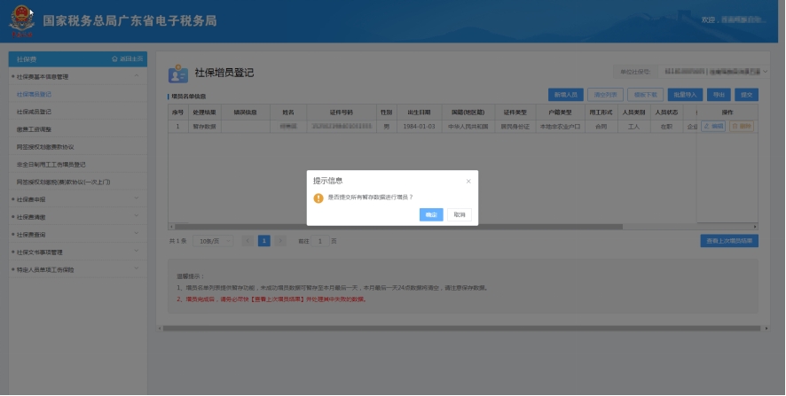The height and width of the screenshot is (396, 786).
Task: Open 社保减员登记 in the sidebar
Action: point(35,112)
